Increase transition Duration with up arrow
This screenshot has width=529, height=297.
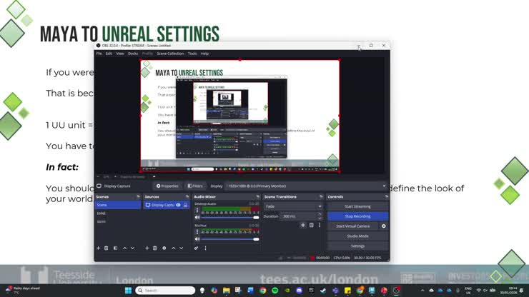pos(320,214)
